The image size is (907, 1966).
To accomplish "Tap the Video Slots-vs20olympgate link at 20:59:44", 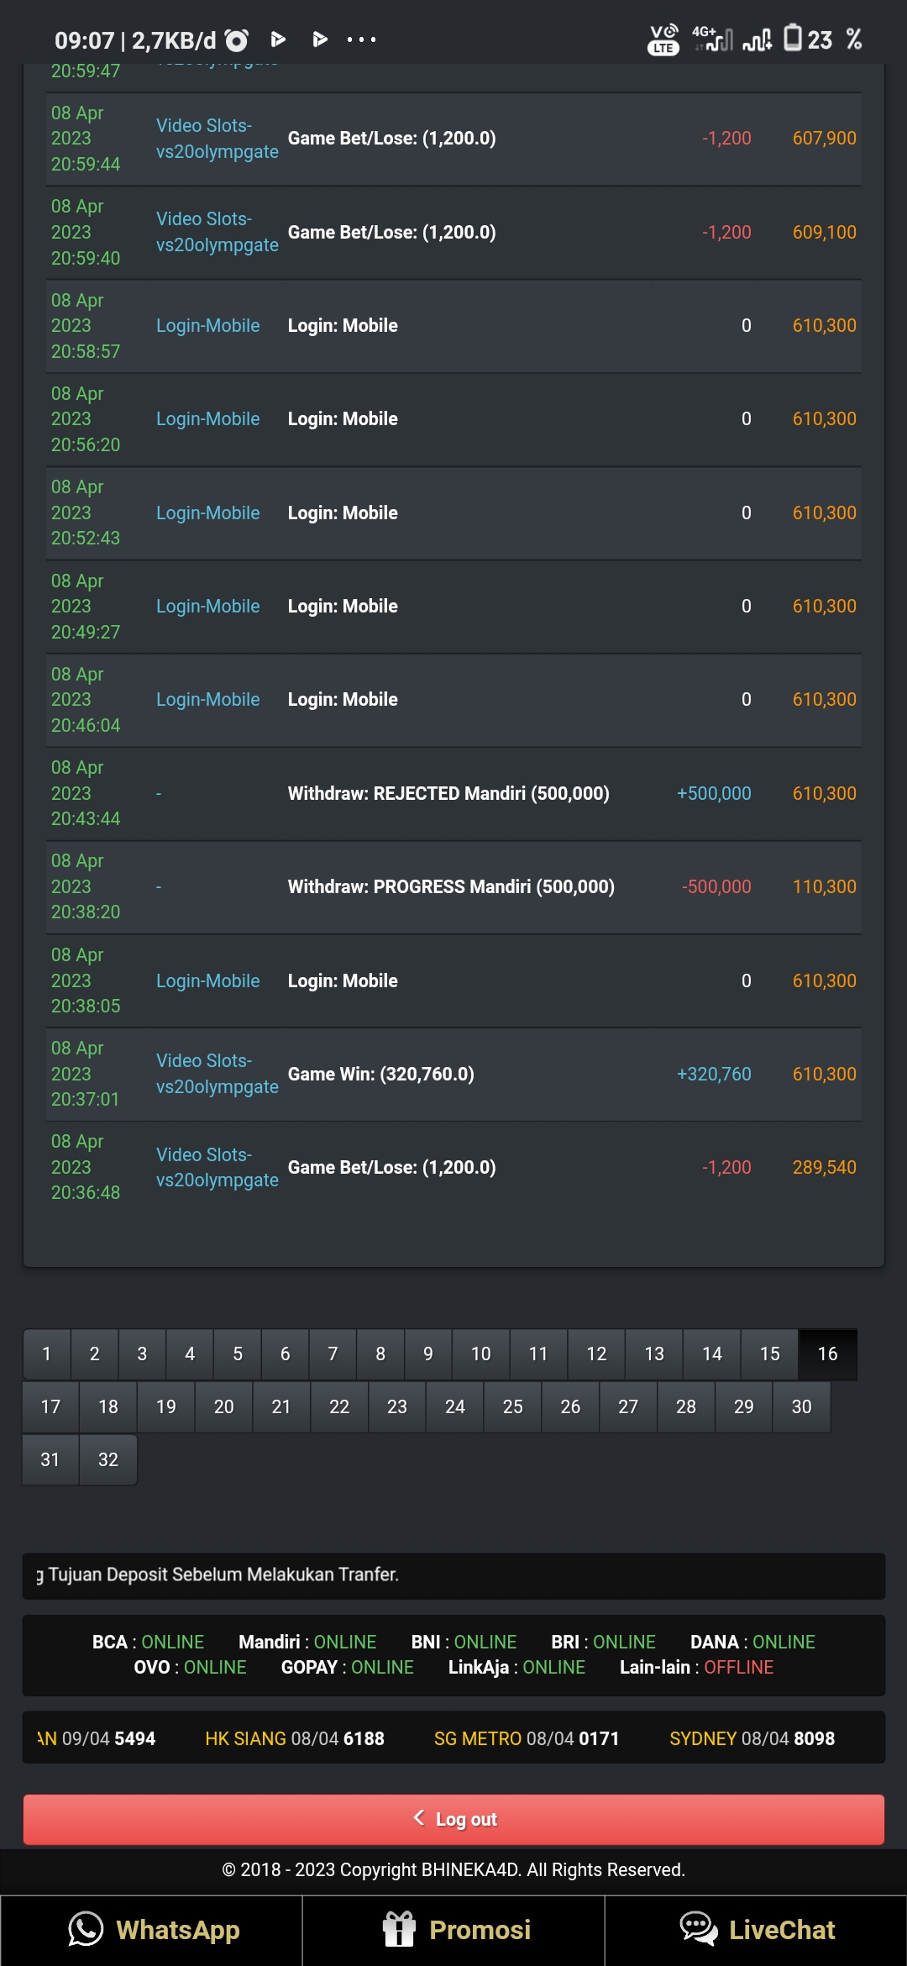I will click(217, 139).
